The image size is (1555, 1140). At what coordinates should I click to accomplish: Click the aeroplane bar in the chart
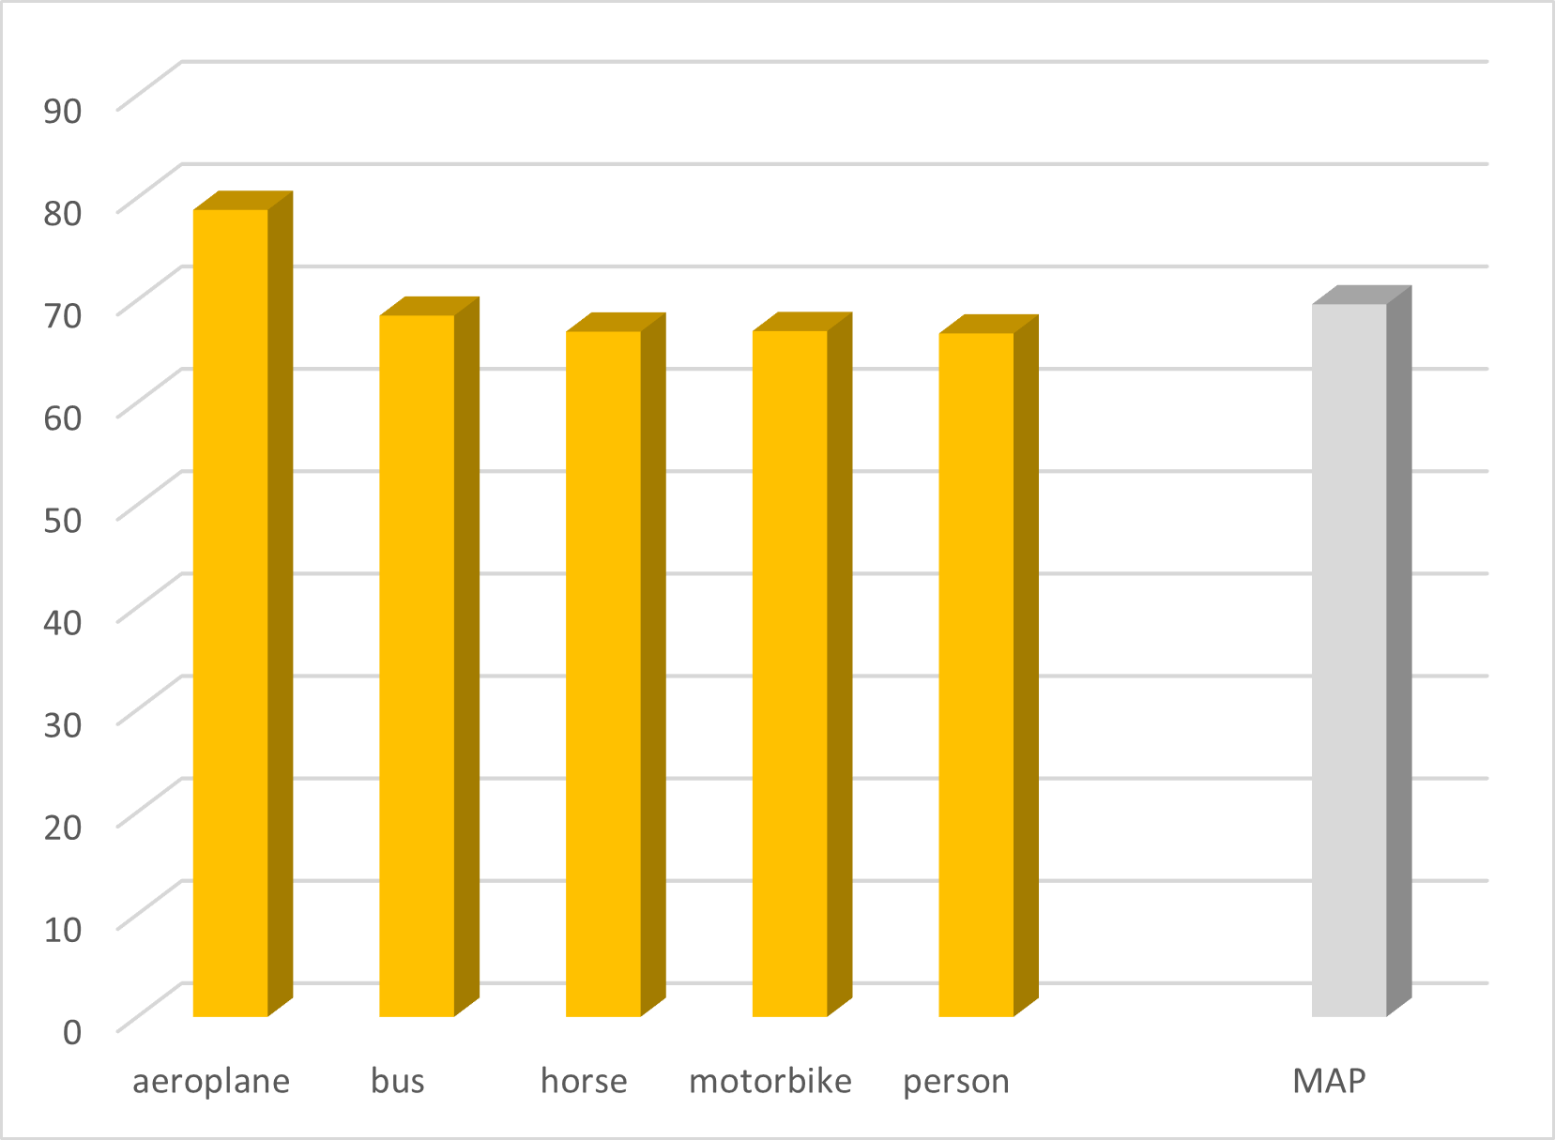coord(231,610)
